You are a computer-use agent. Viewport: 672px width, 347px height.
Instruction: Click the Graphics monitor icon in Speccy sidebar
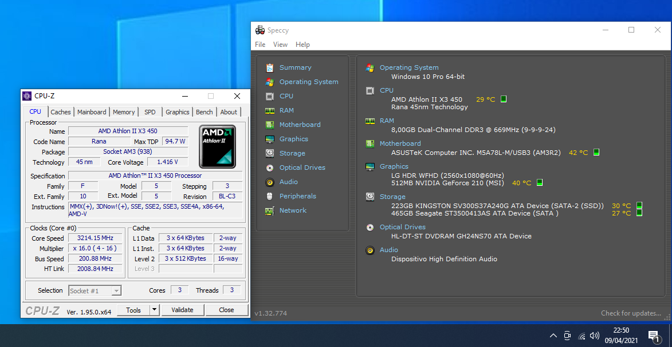coord(270,139)
